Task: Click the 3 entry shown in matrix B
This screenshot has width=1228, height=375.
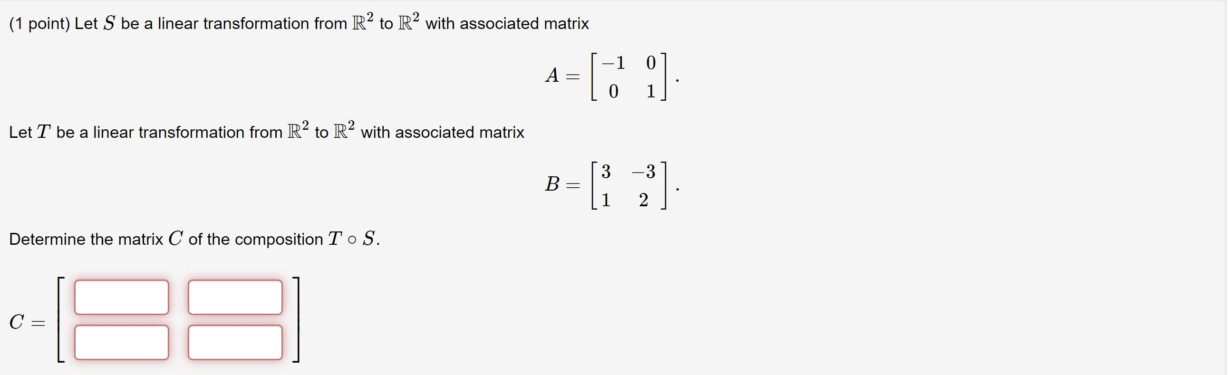Action: pyautogui.click(x=607, y=170)
